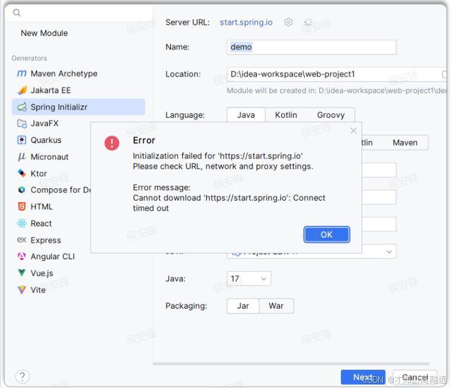
Task: Click the HTML5 shield icon
Action: click(22, 206)
